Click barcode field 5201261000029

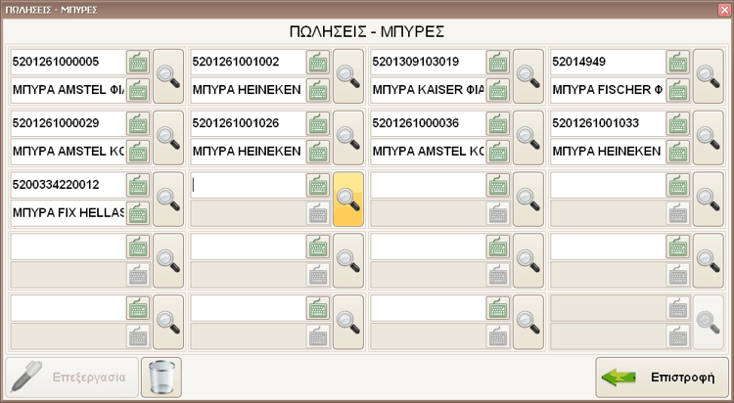pos(69,123)
